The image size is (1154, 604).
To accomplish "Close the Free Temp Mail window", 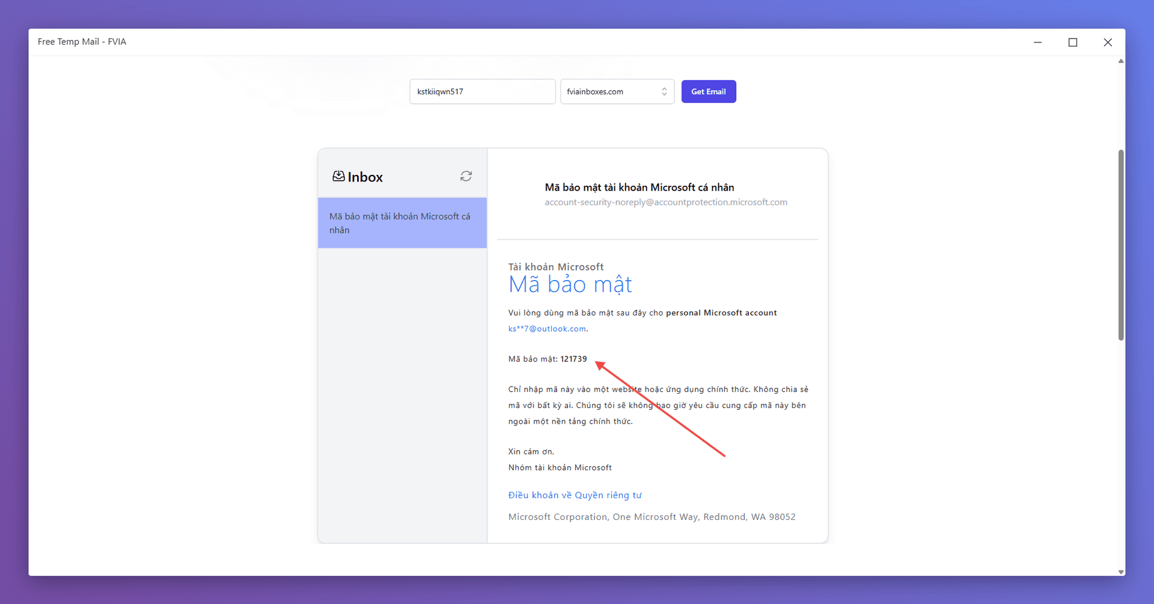I will coord(1107,42).
